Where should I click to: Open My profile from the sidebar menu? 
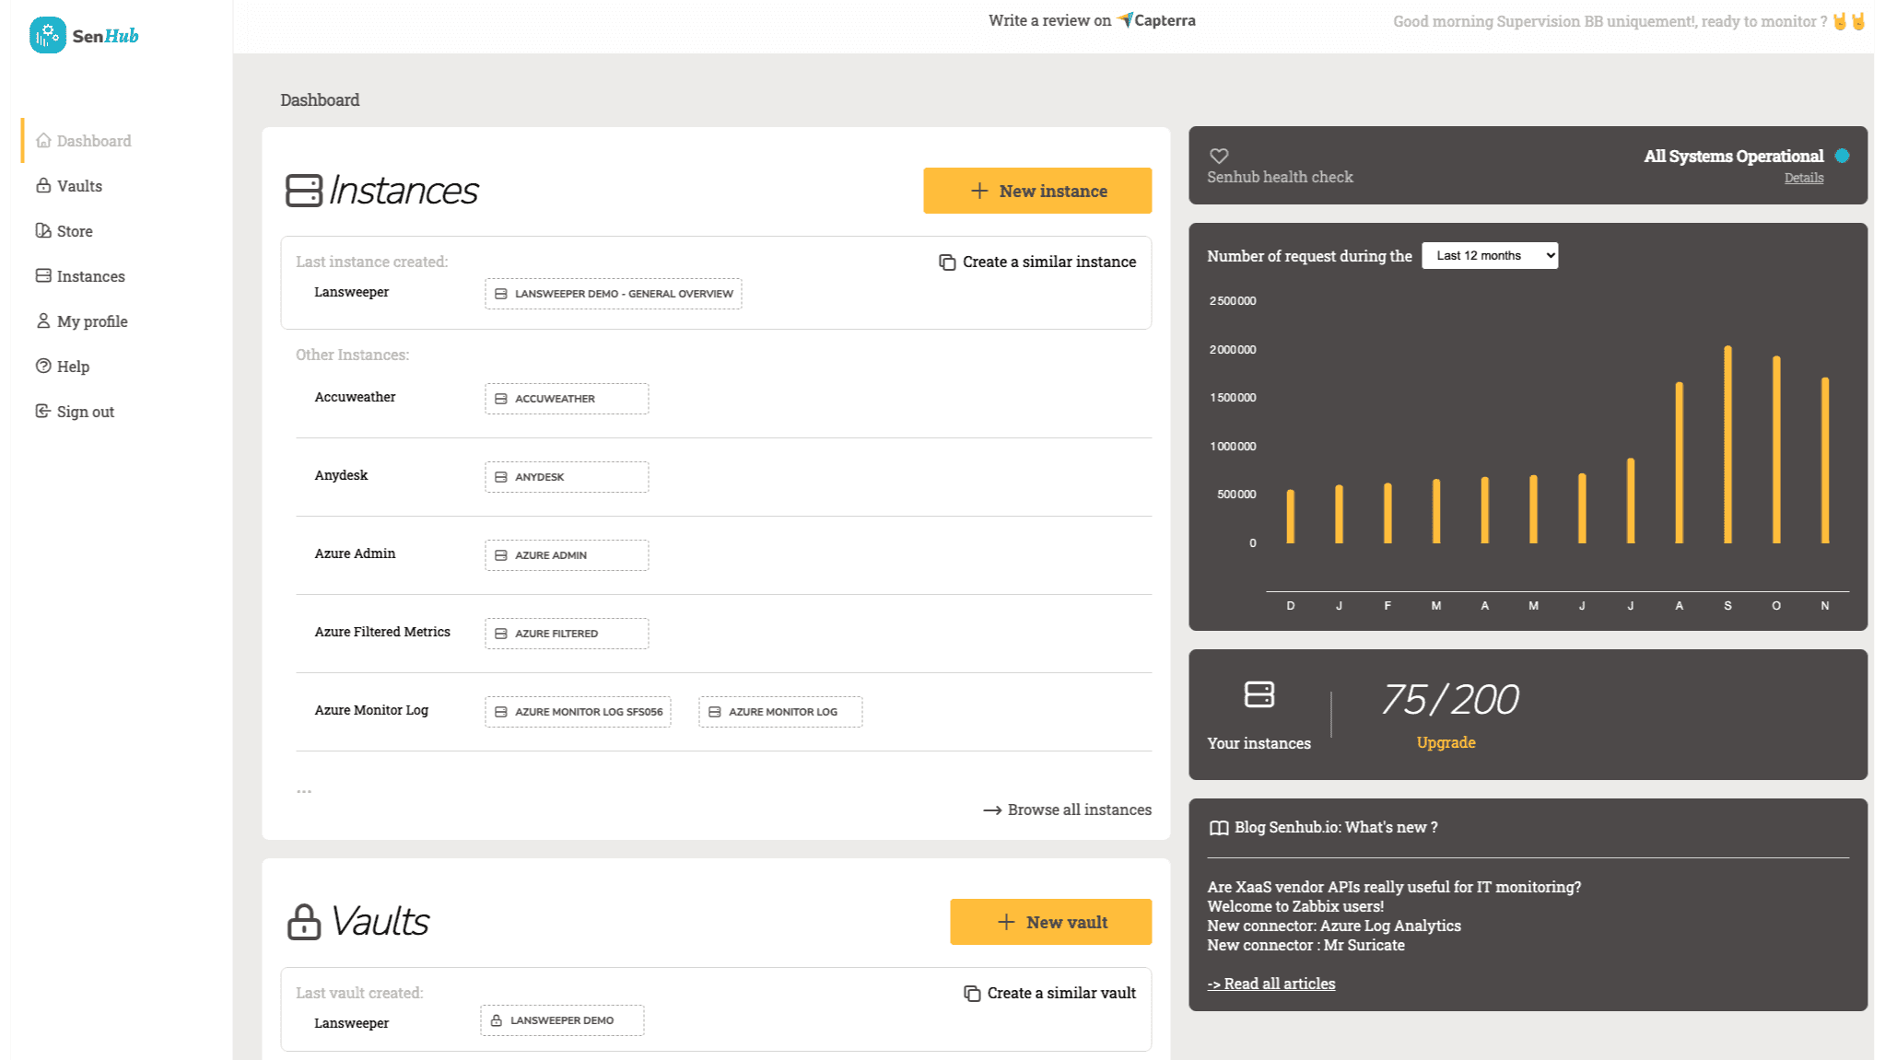pos(82,320)
